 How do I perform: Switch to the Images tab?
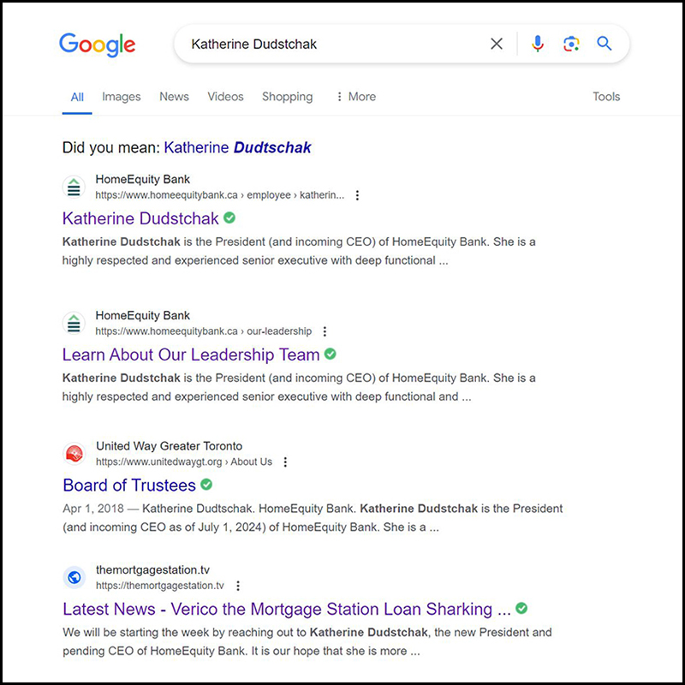point(122,97)
